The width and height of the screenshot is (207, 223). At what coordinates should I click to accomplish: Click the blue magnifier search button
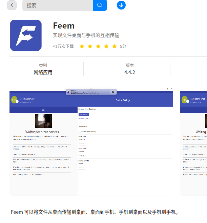pyautogui.click(x=100, y=5)
